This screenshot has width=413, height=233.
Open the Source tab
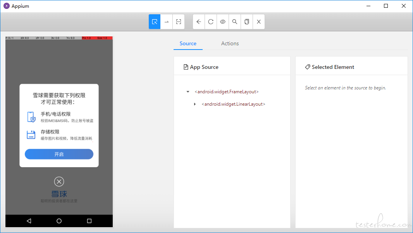pyautogui.click(x=188, y=44)
